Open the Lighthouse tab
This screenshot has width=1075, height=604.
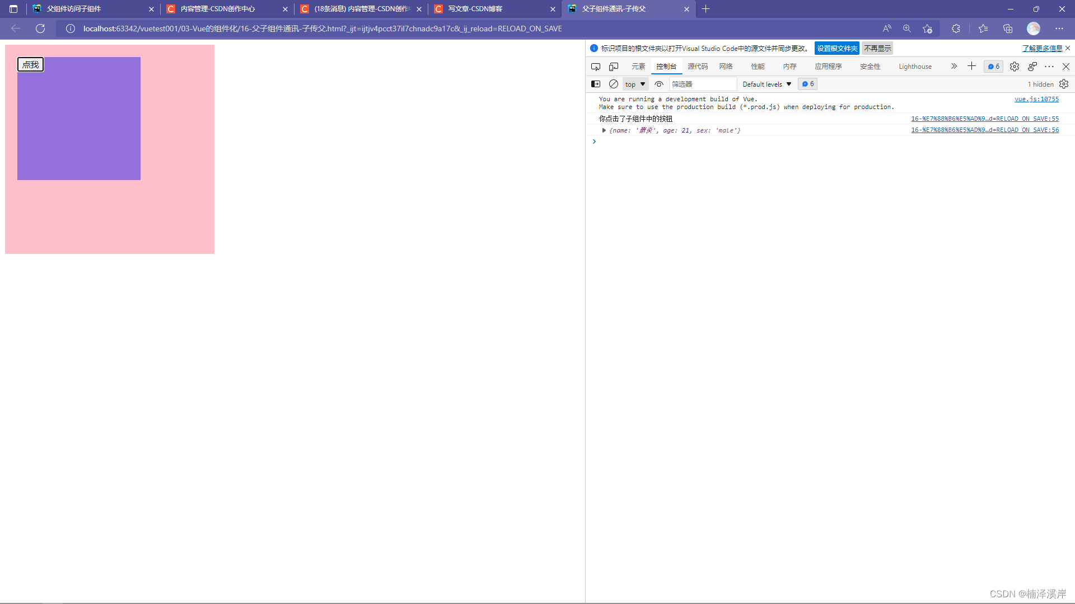point(915,67)
